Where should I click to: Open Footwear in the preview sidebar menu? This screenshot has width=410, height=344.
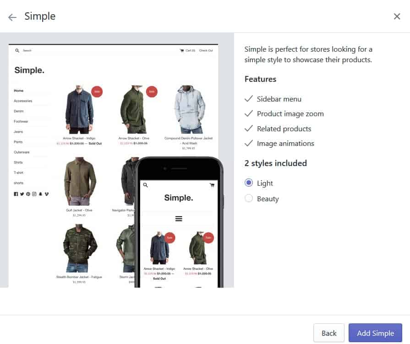click(x=21, y=121)
